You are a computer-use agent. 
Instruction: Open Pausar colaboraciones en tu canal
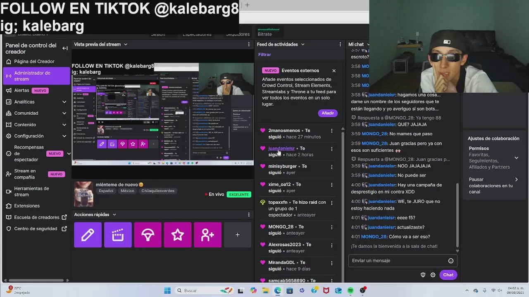tap(494, 186)
